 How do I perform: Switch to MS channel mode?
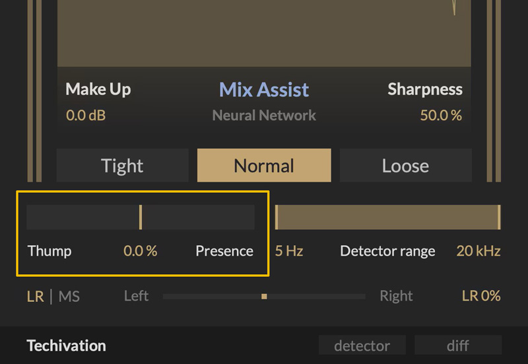69,296
